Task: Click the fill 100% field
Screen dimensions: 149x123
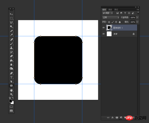Action: coord(133,22)
